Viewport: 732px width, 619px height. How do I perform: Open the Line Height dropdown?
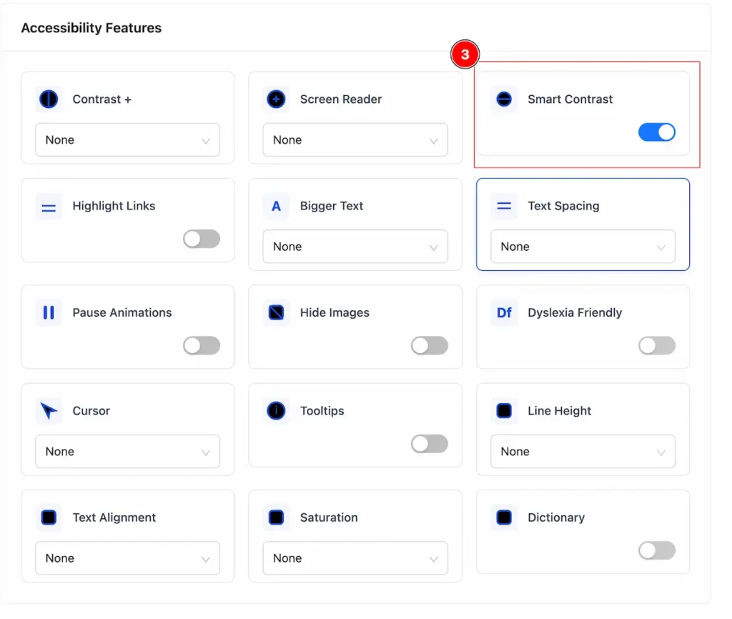tap(583, 452)
